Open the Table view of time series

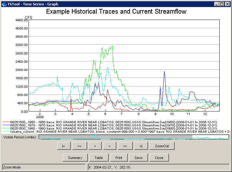[x=98, y=157]
